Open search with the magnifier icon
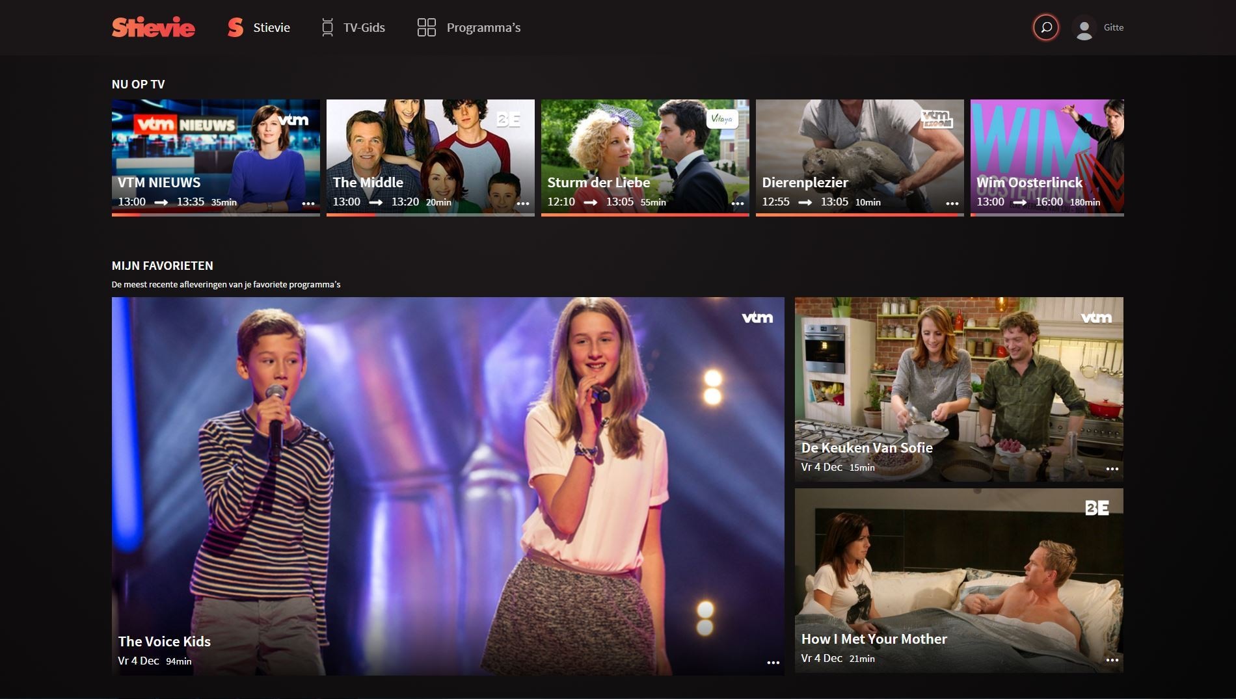 [1046, 27]
